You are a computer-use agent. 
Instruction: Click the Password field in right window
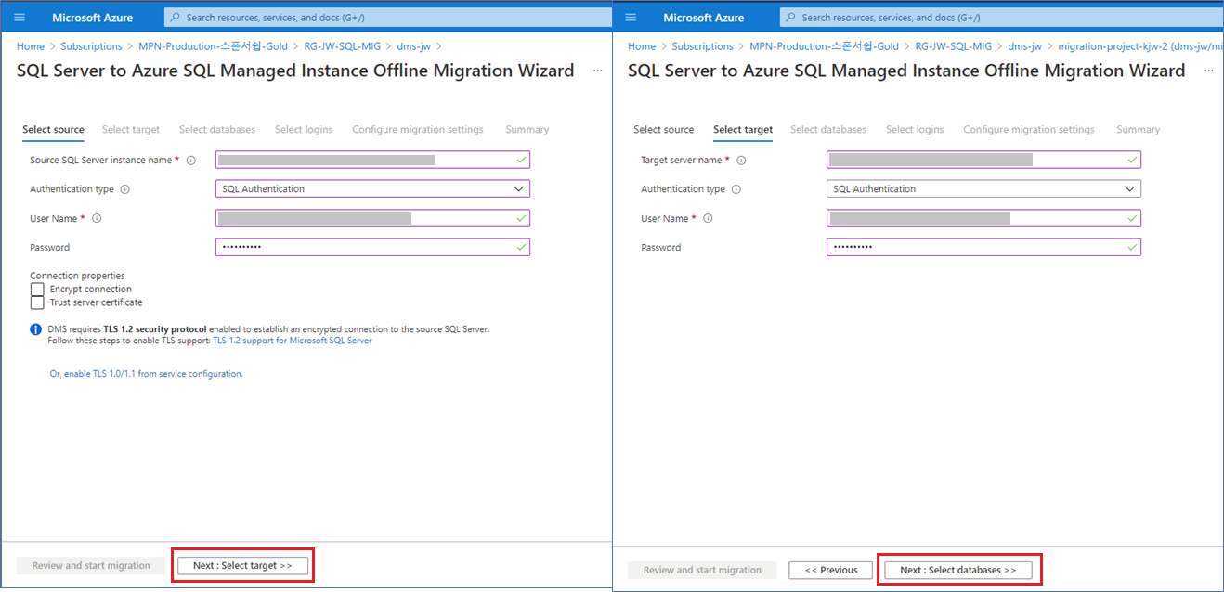pyautogui.click(x=983, y=248)
